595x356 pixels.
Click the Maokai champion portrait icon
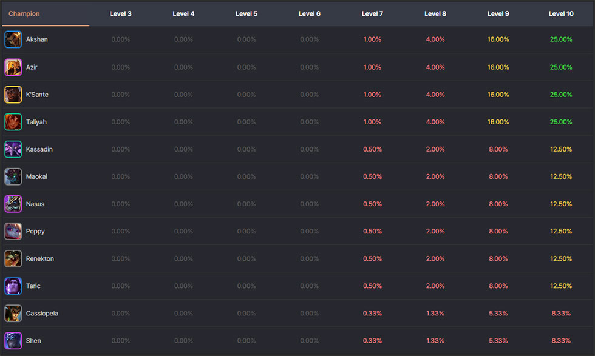pos(13,176)
